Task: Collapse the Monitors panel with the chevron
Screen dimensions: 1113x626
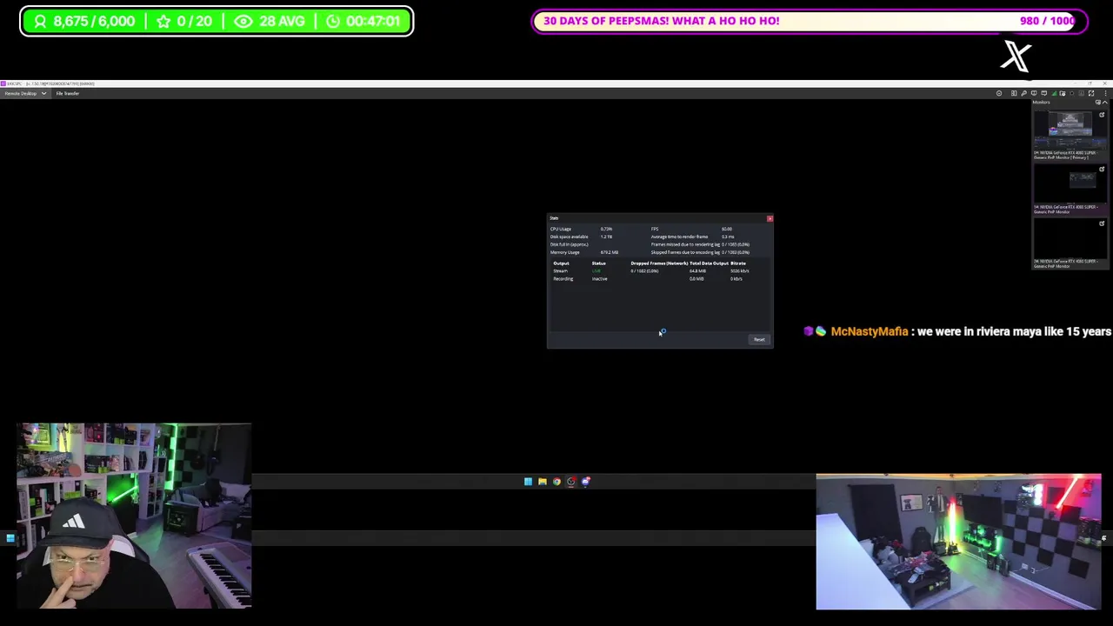Action: tap(1105, 103)
